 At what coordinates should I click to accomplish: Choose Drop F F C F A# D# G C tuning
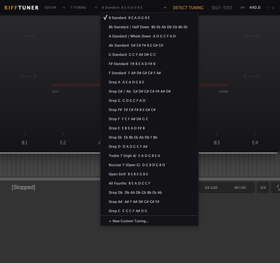149,119
